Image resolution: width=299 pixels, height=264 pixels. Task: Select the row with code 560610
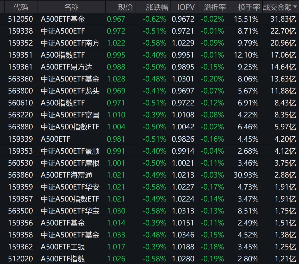[x=20, y=103]
